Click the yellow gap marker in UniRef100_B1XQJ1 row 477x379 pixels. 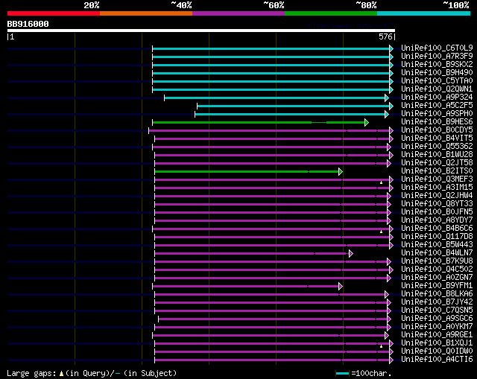click(x=381, y=346)
